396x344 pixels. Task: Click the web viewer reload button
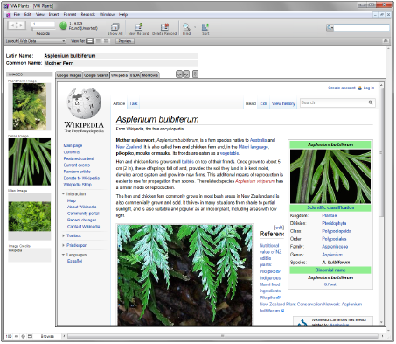pos(195,74)
